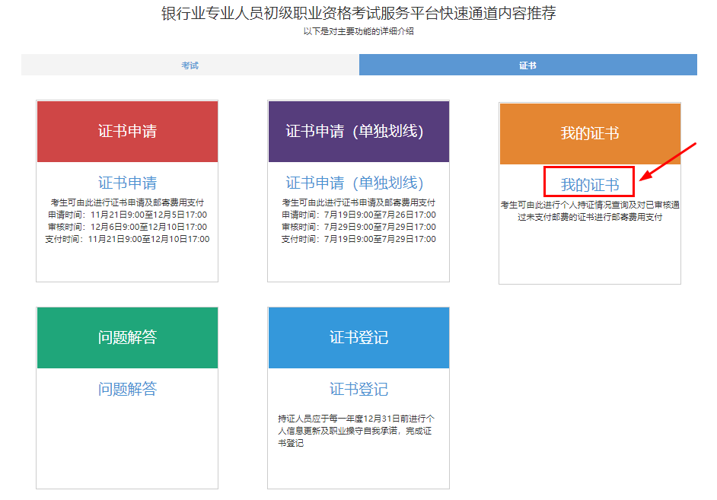The image size is (717, 500).
Task: Click 申请时间 line showing 7月19日9:00至7月26日17:00
Action: coord(358,215)
